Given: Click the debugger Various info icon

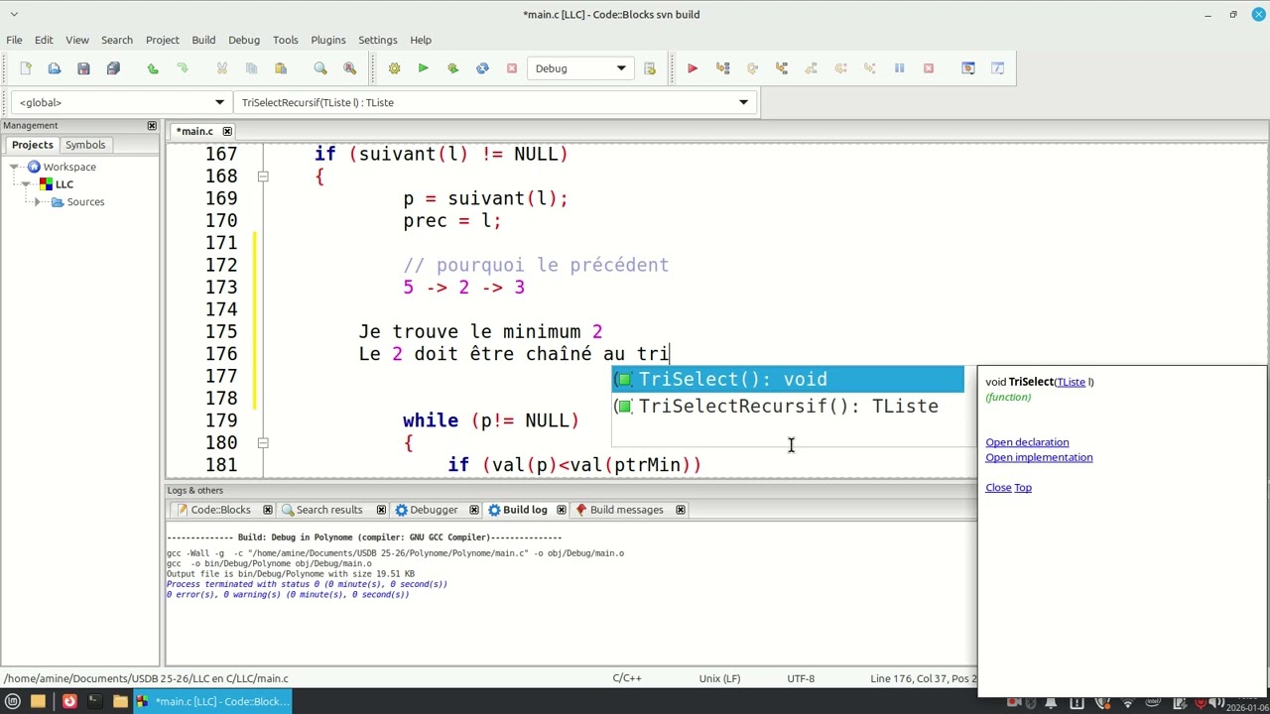Looking at the screenshot, I should coord(998,68).
